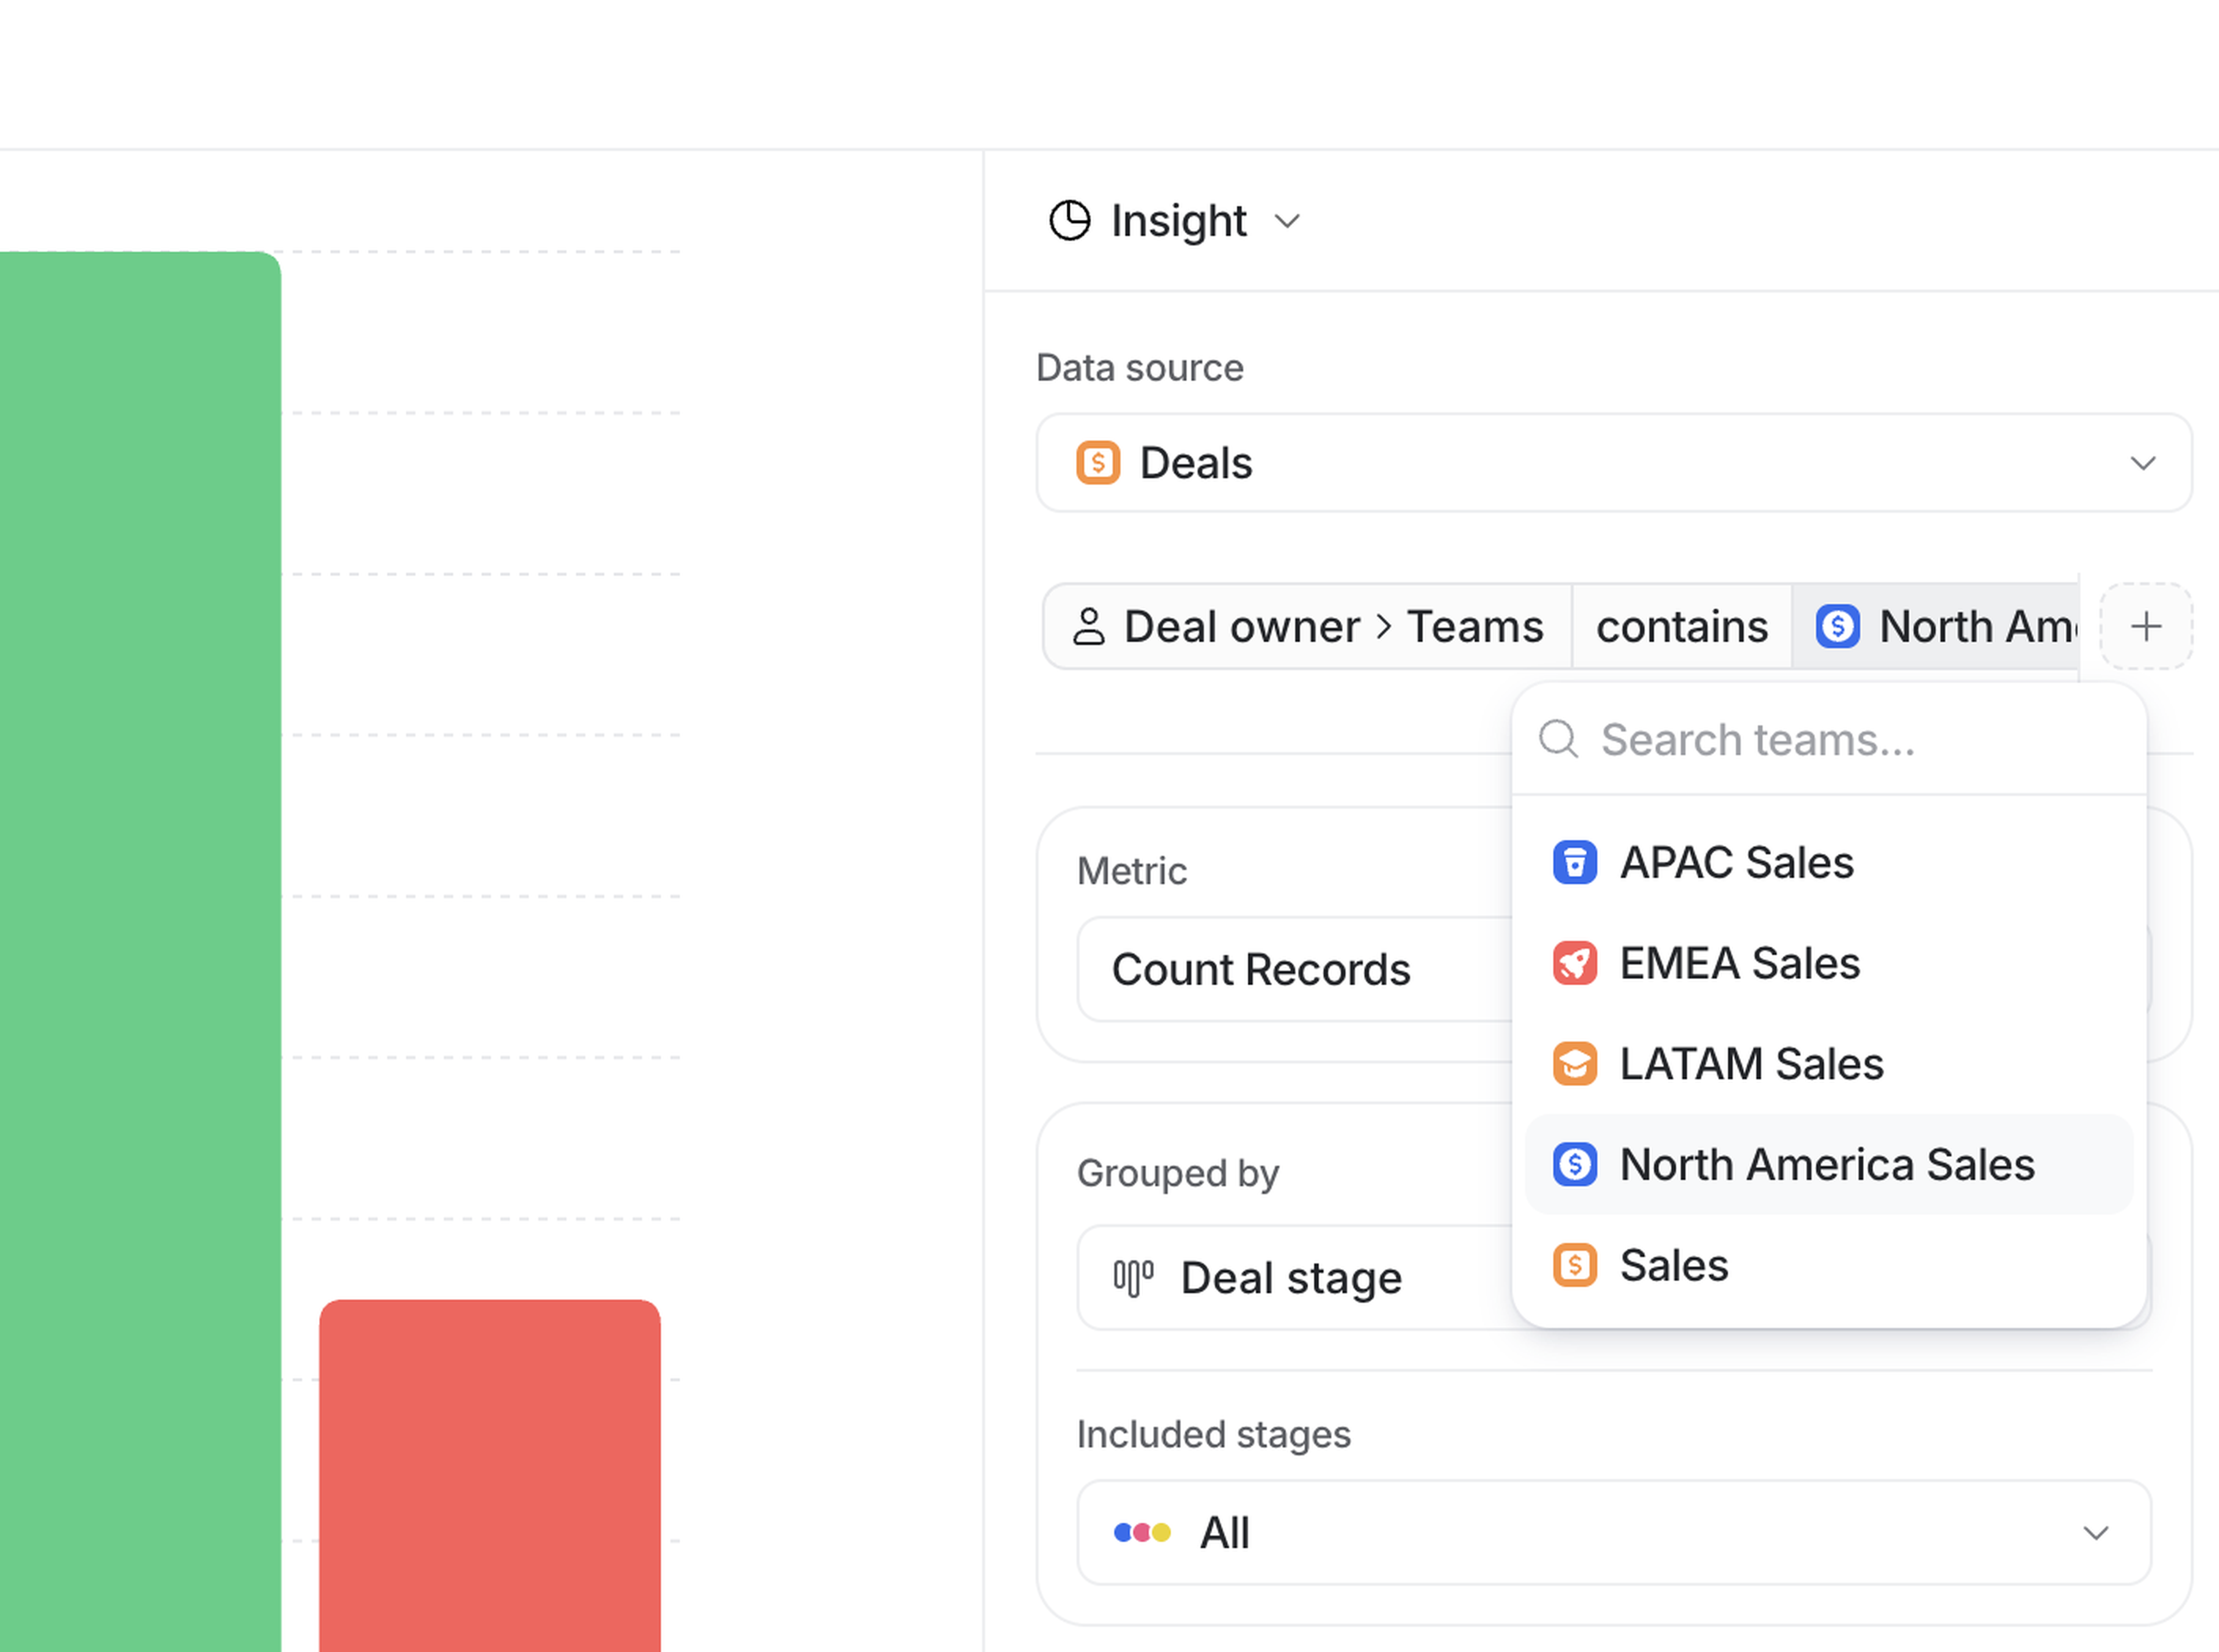This screenshot has width=2219, height=1652.
Task: Click the person icon in Deal owner filter
Action: [1089, 627]
